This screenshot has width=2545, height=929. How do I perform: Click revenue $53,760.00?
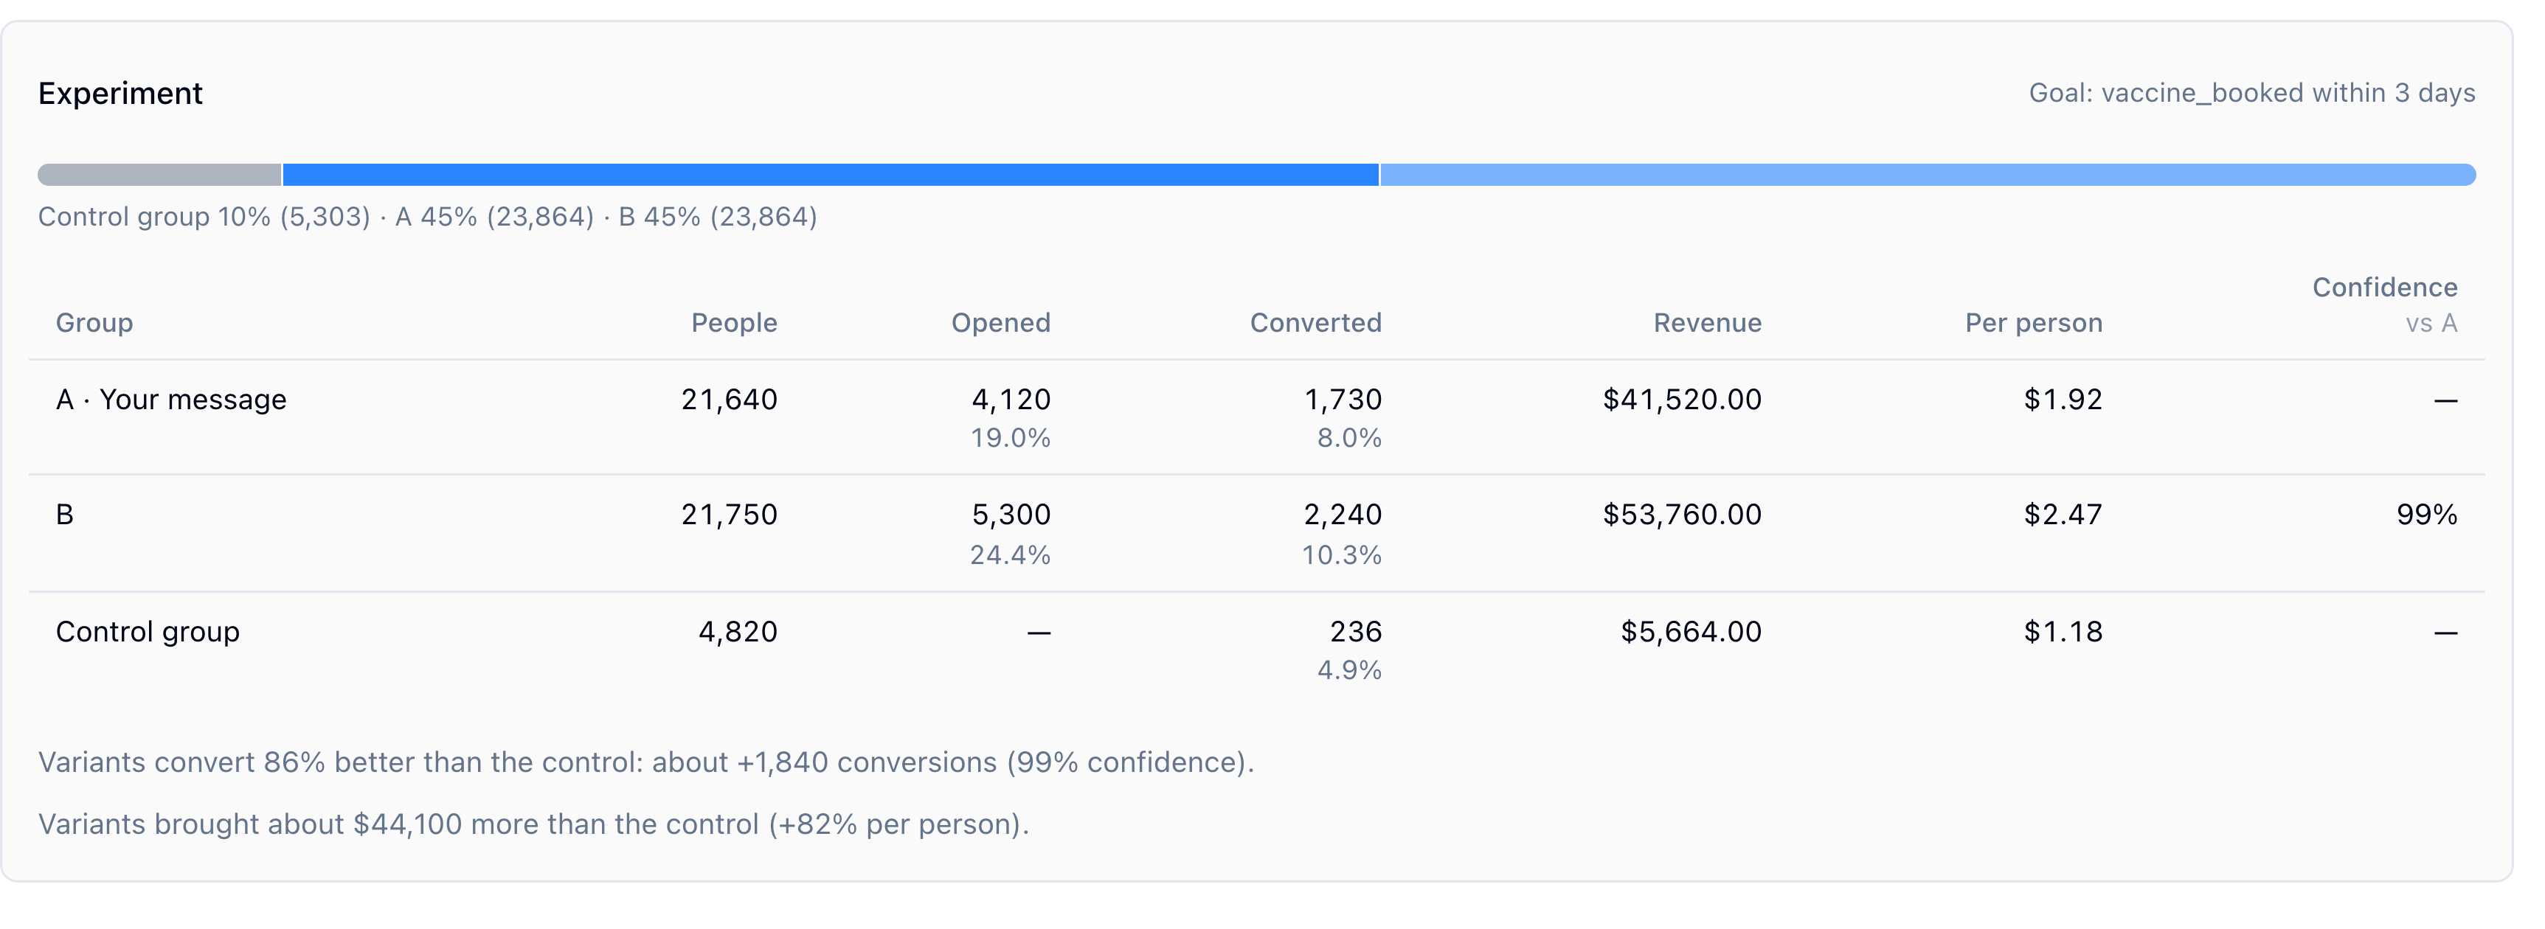tap(1681, 515)
